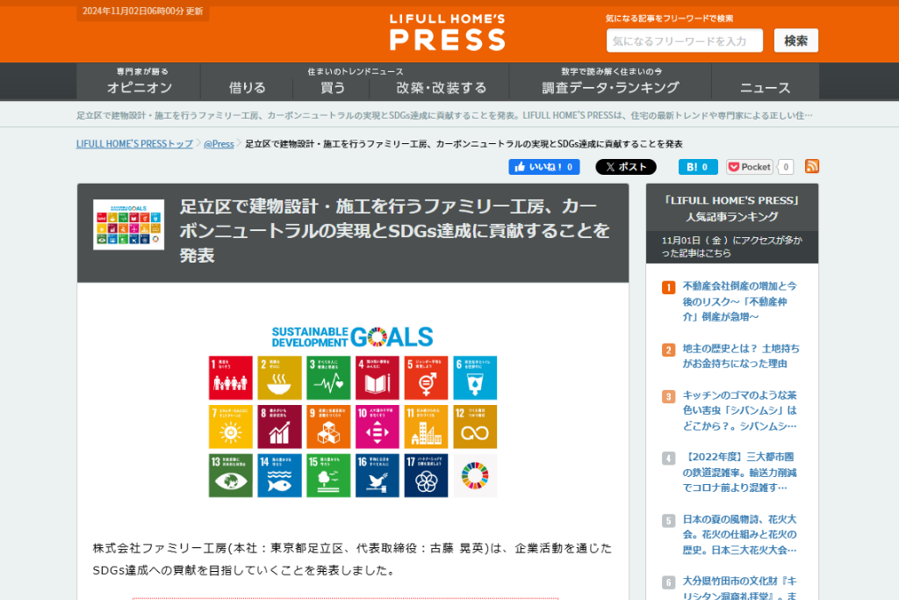Screen dimensions: 899x600
Task: Click the rank 3 number badge
Action: pos(668,396)
